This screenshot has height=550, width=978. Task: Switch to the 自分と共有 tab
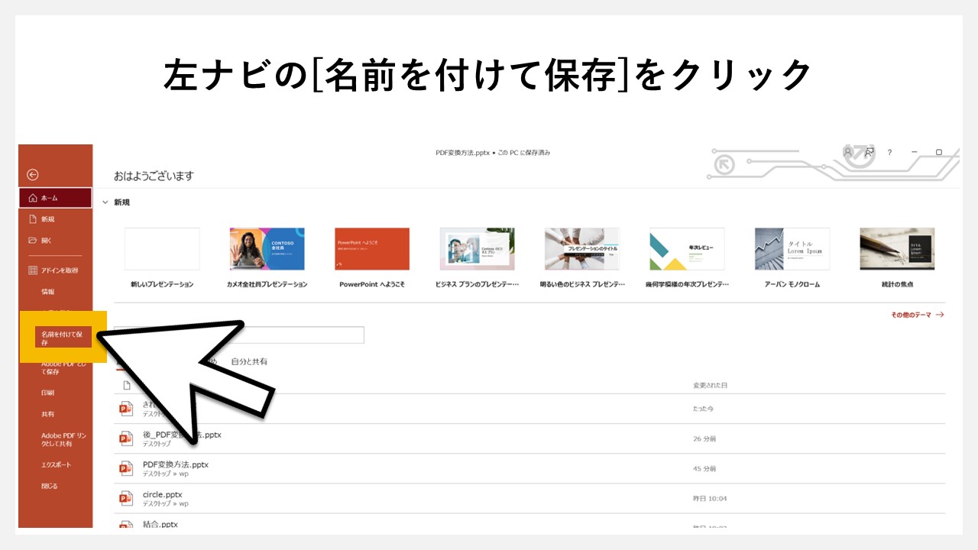[x=251, y=361]
